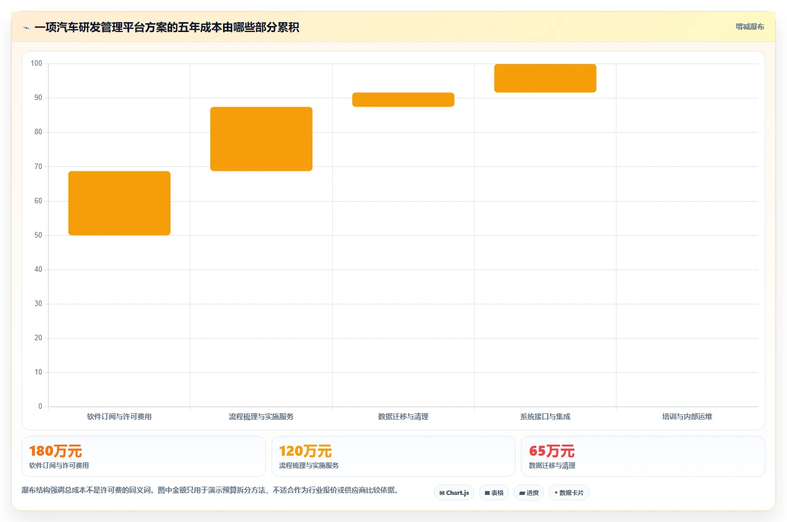Click the orange bar for 流程梳理与实施服务
This screenshot has width=787, height=522.
pos(261,139)
